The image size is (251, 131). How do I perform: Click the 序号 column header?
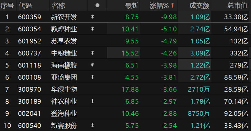pyautogui.click(x=7, y=6)
